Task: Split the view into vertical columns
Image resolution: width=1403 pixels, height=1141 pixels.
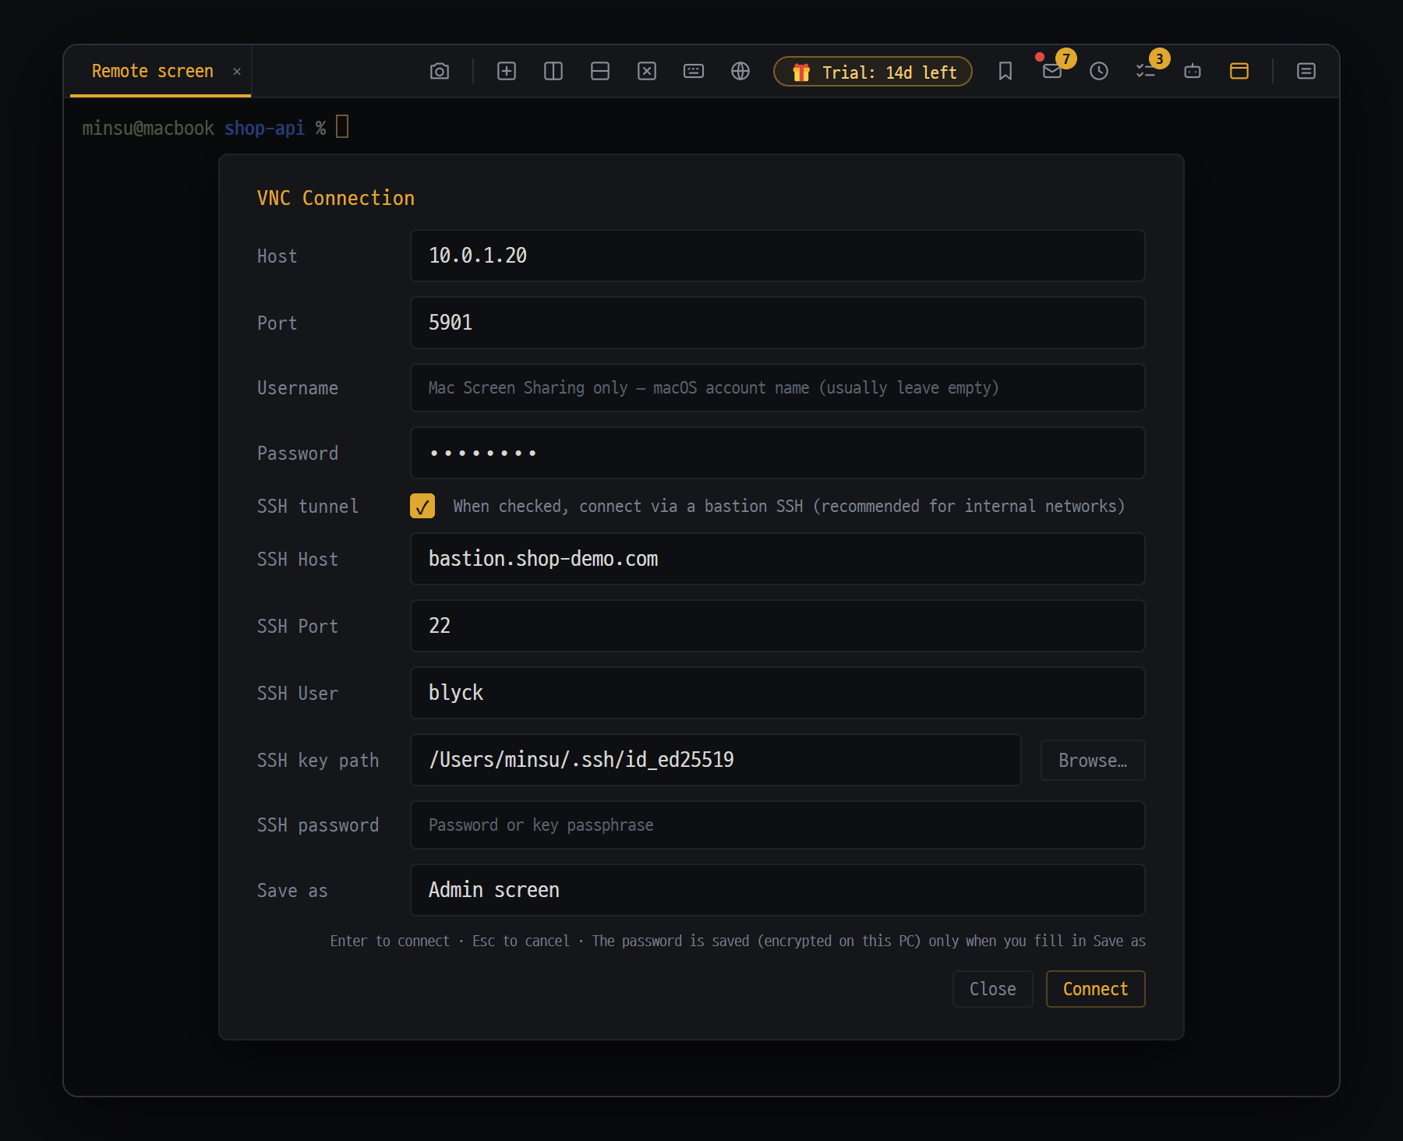Action: tap(553, 72)
